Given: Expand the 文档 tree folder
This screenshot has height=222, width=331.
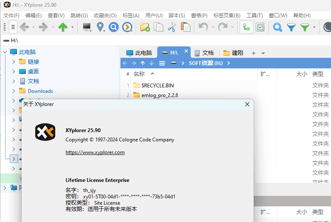Looking at the screenshot, I should [x=14, y=81].
